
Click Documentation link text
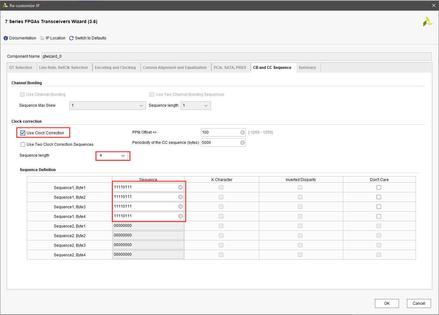tap(23, 38)
